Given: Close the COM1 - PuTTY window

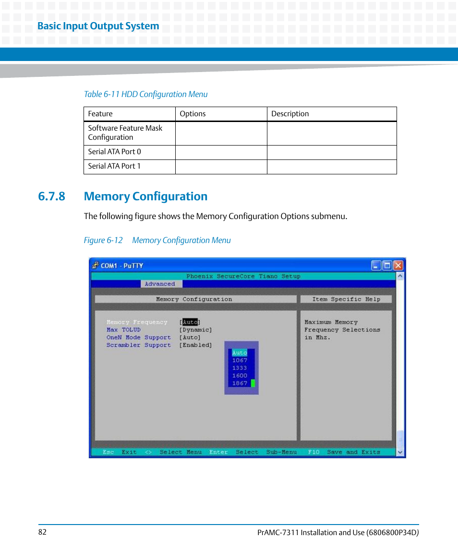Looking at the screenshot, I should click(398, 266).
